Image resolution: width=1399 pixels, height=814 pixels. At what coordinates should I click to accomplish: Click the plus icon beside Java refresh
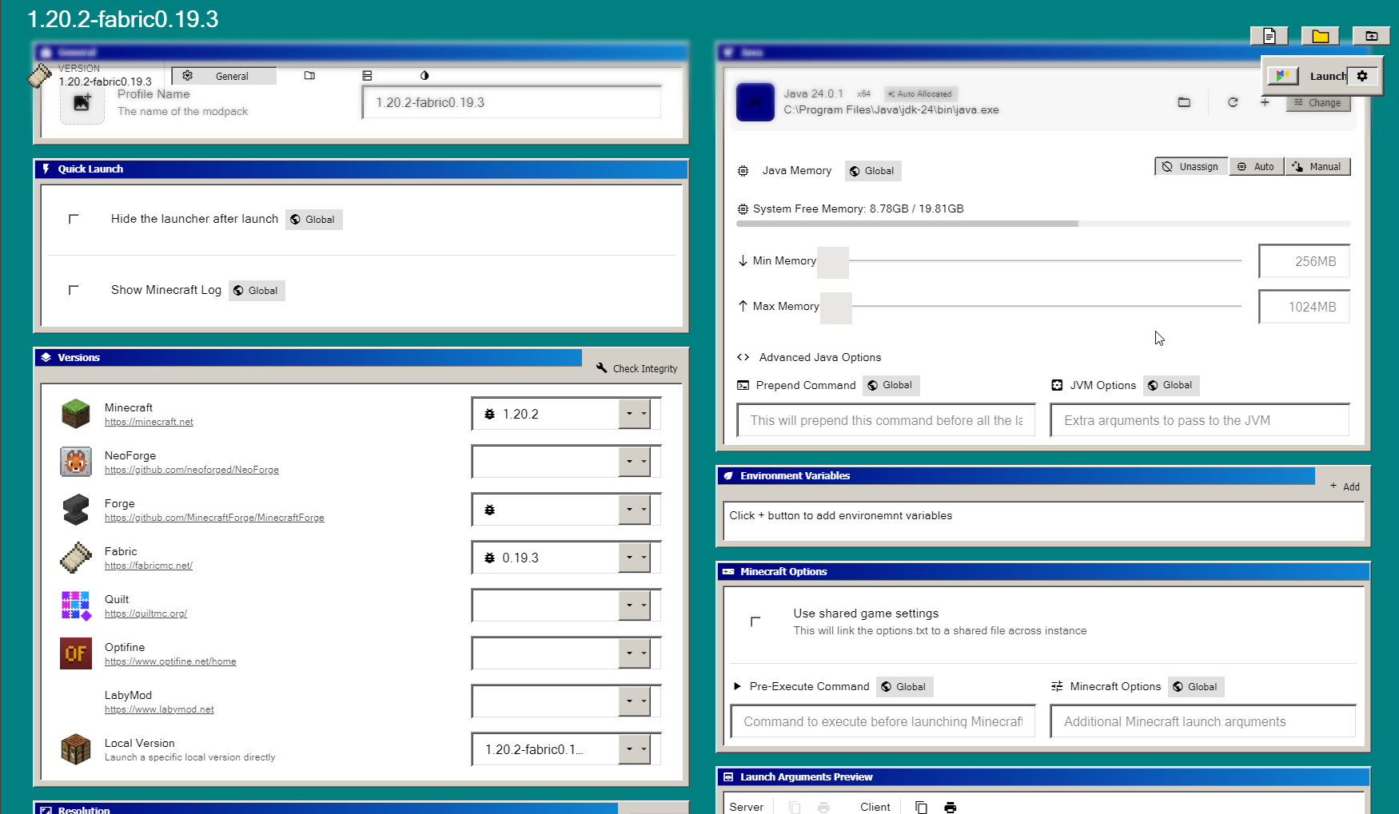click(1265, 102)
